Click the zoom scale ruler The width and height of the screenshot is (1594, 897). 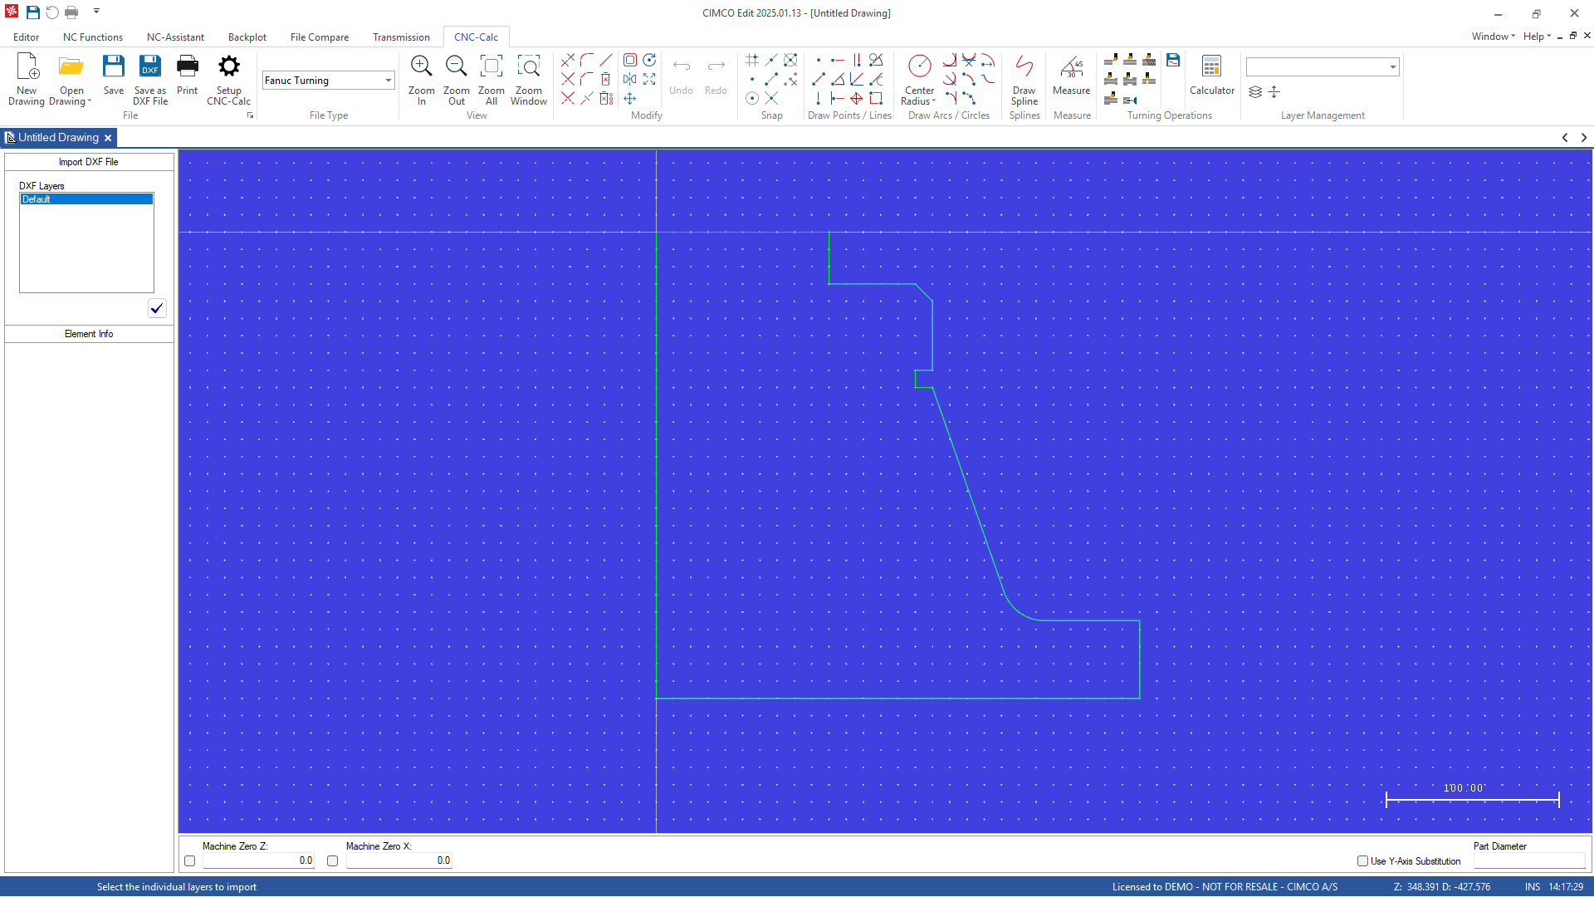pyautogui.click(x=1472, y=799)
